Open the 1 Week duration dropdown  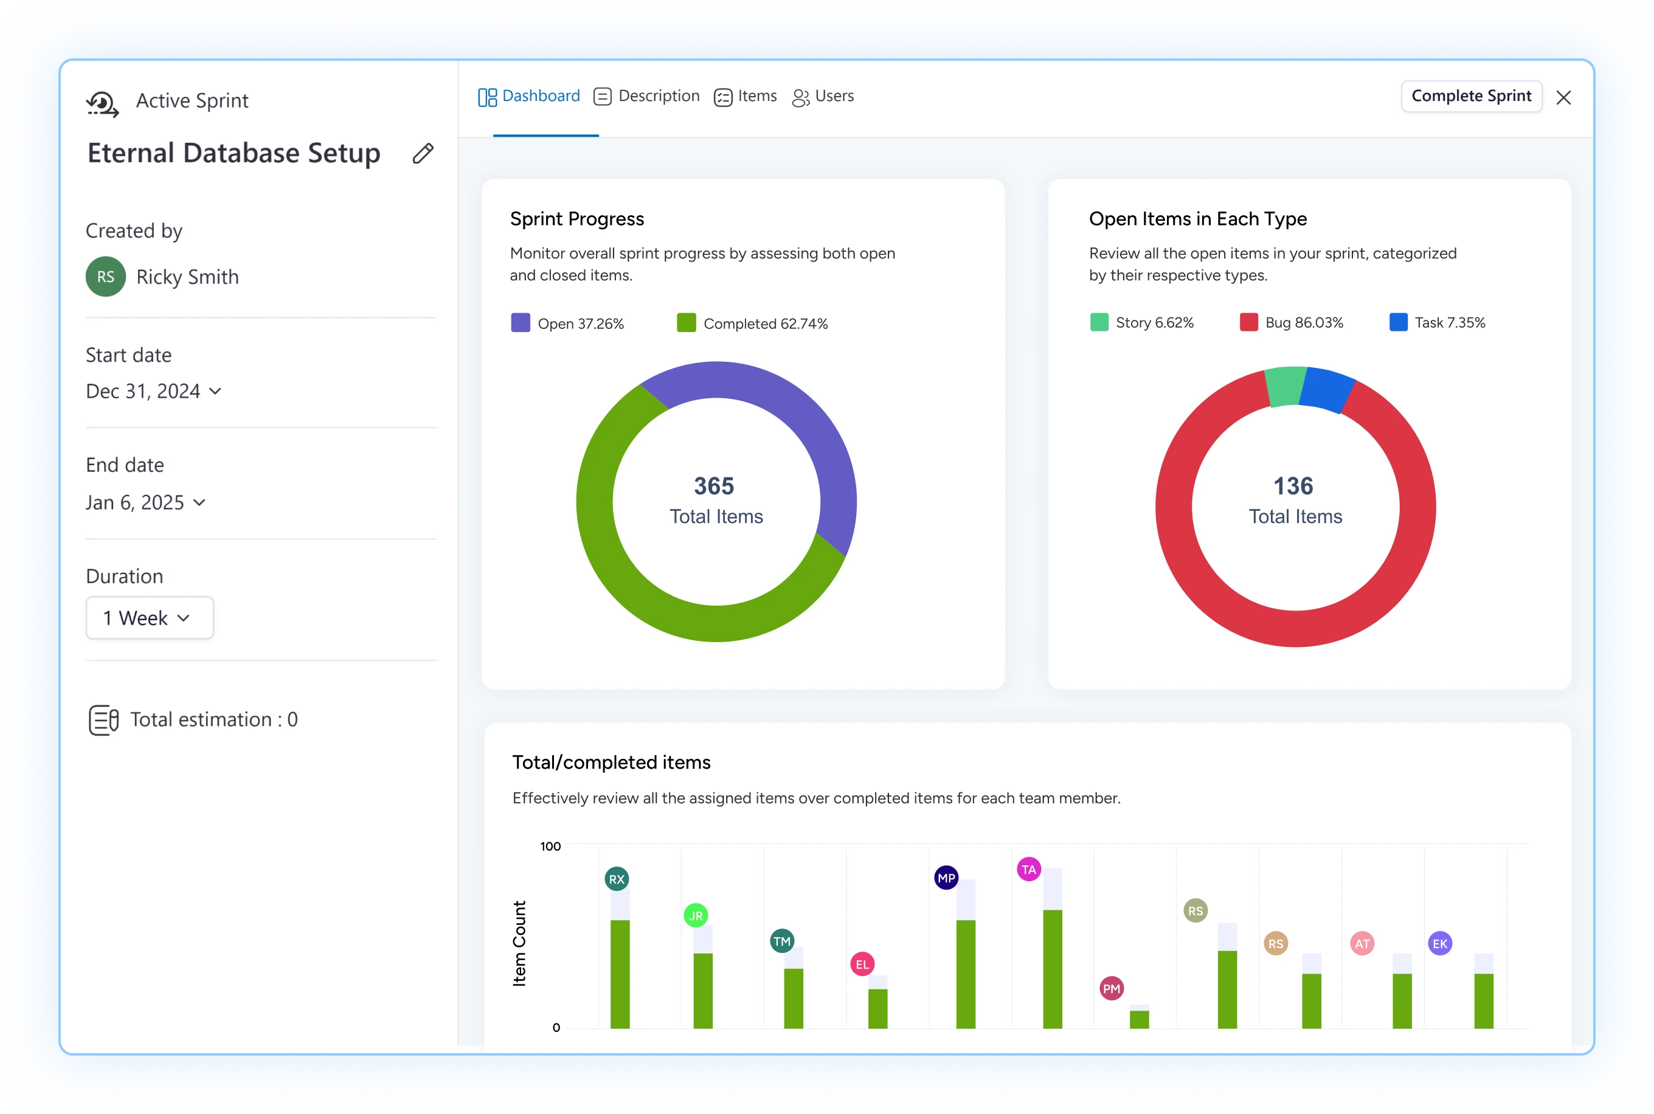tap(149, 618)
